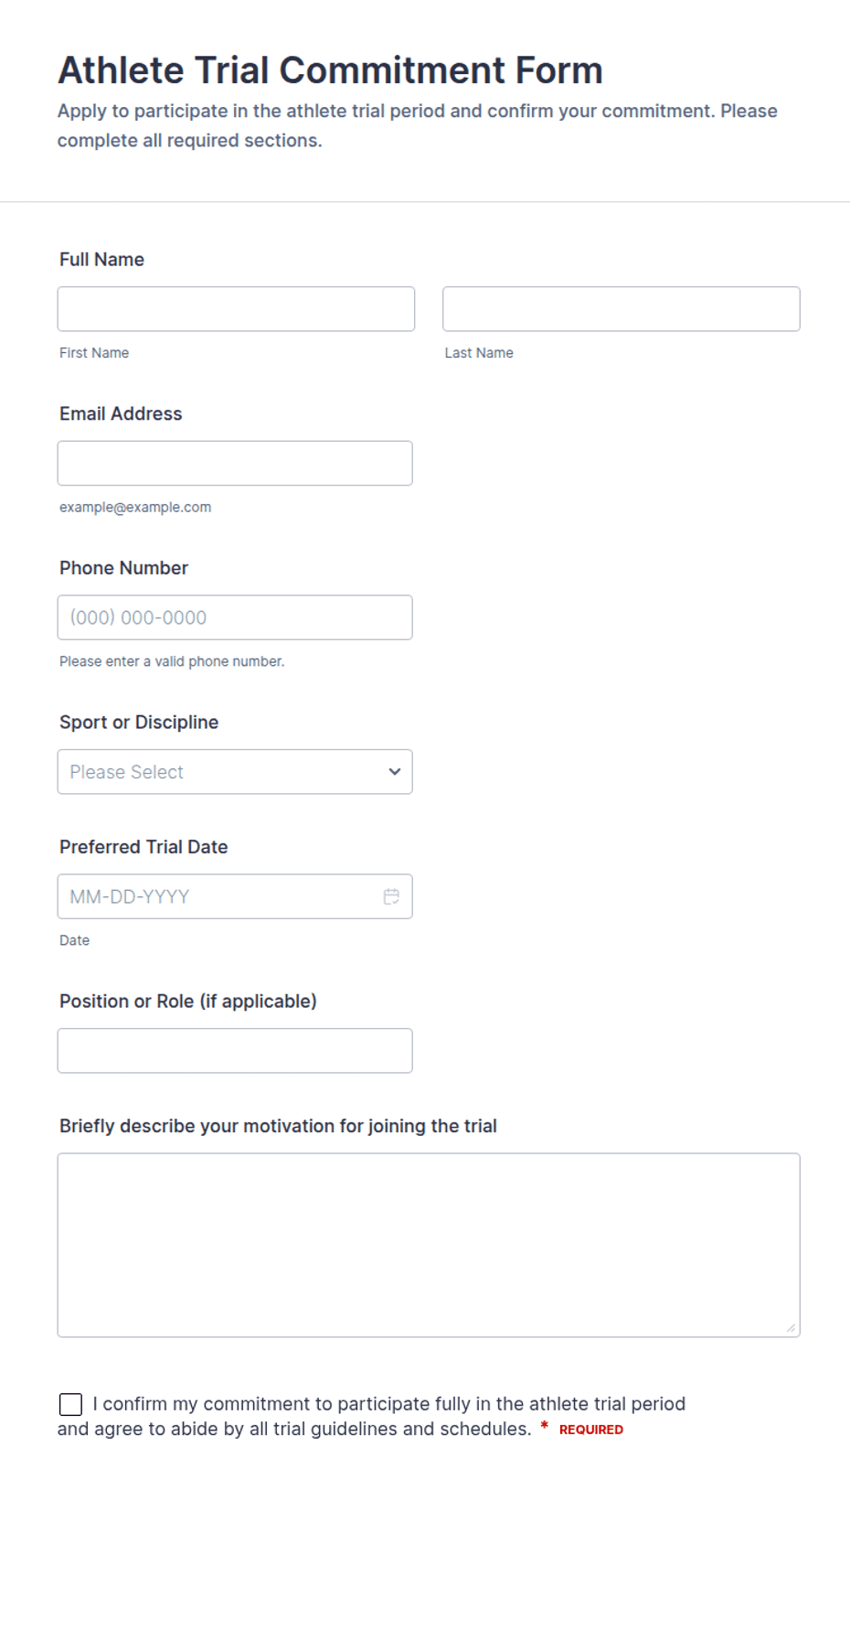The height and width of the screenshot is (1629, 850).
Task: Click the Full Name field label
Action: point(101,260)
